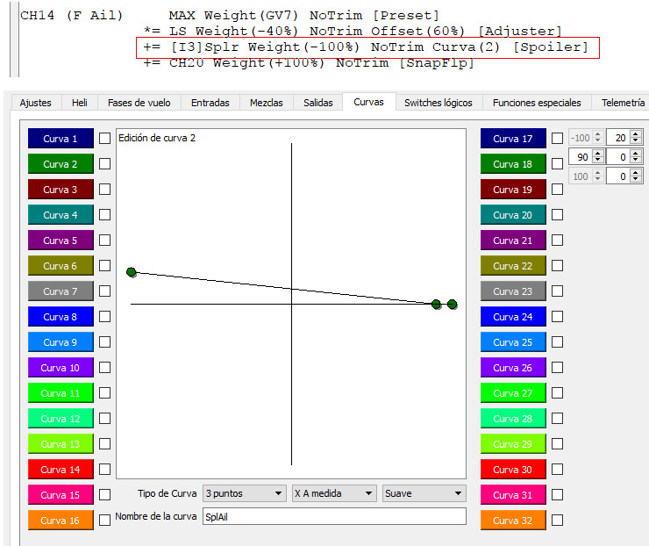This screenshot has width=649, height=546.
Task: Increase the first point value showing 20
Action: click(x=636, y=134)
